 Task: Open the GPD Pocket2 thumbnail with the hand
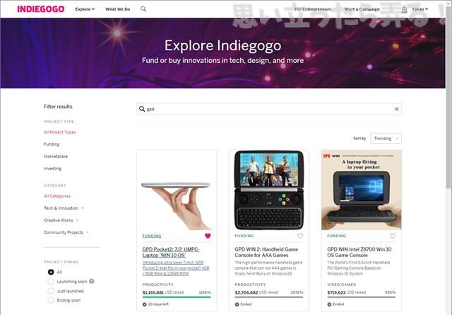click(x=177, y=190)
